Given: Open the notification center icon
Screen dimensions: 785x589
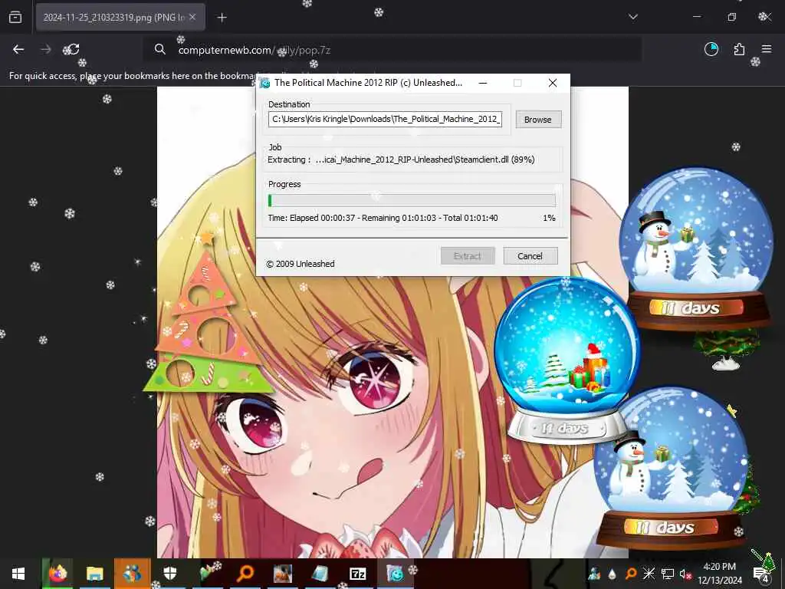Looking at the screenshot, I should tap(761, 574).
